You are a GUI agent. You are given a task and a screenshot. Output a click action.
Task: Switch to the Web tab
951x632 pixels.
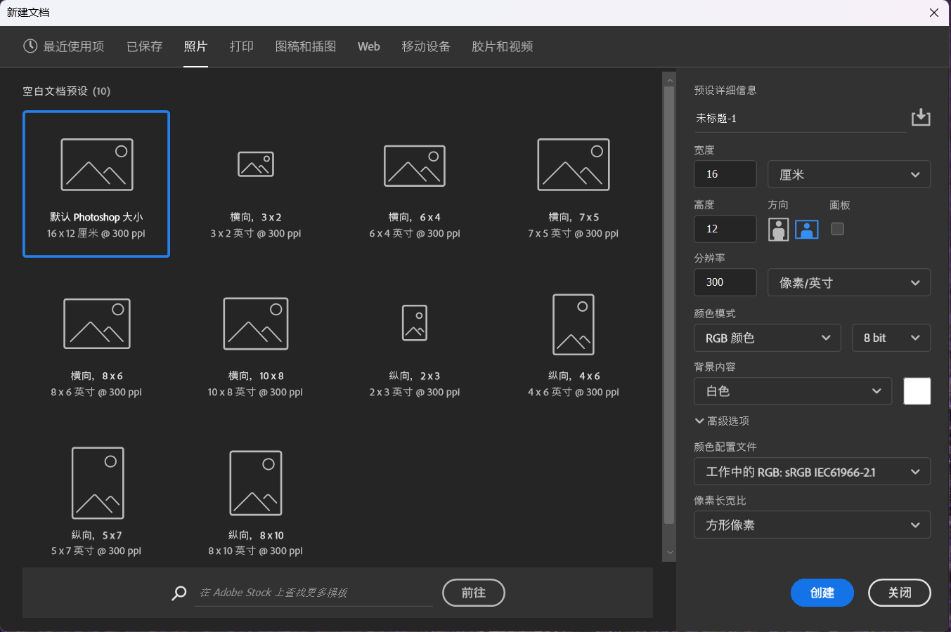pyautogui.click(x=368, y=46)
